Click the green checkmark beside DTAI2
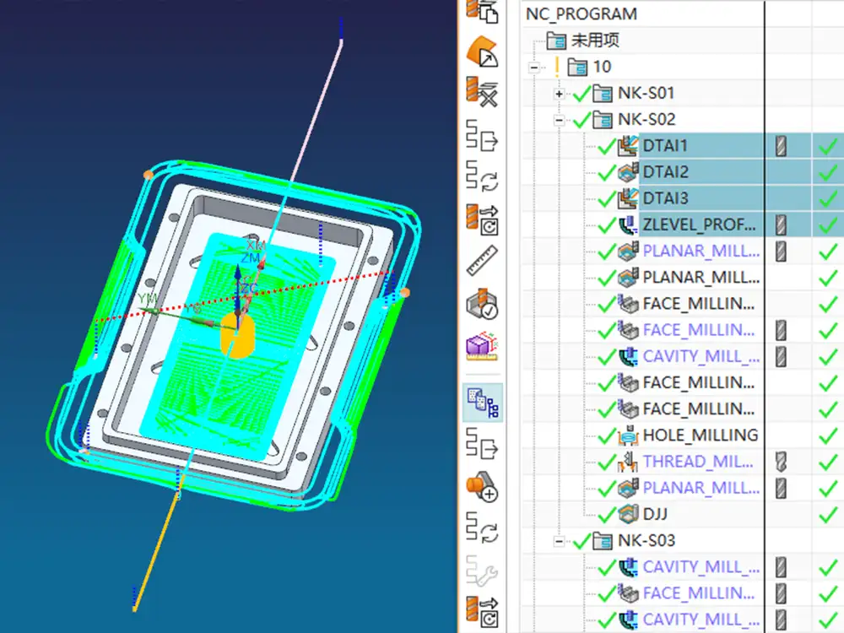Screen dimensions: 844x633 coord(606,171)
